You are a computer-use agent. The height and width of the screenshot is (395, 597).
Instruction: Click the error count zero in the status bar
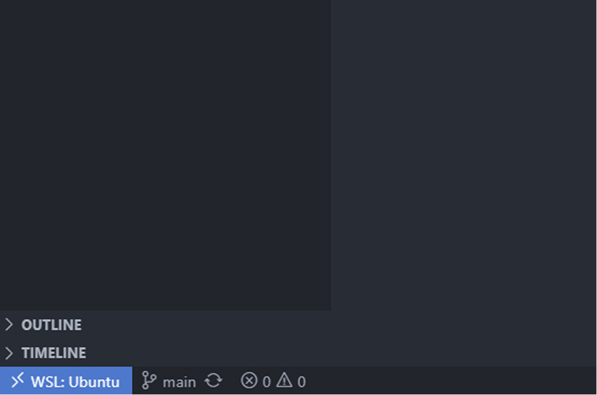click(267, 382)
